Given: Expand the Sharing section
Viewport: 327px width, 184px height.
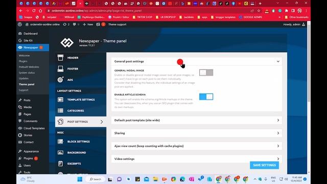Looking at the screenshot, I should [196, 133].
